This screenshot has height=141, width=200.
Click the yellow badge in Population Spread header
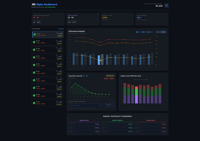coord(110,76)
